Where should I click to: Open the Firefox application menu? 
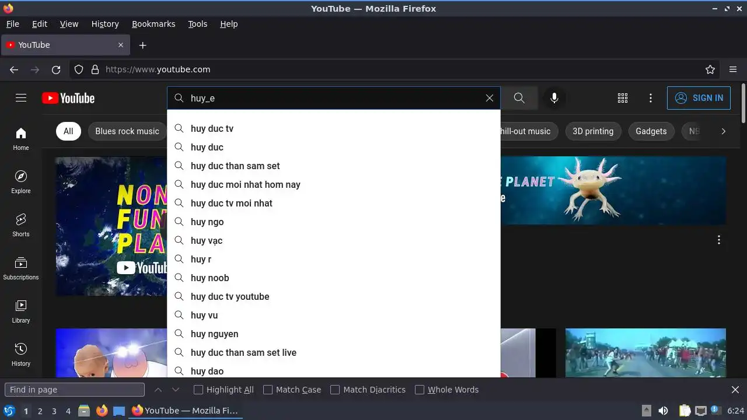tap(733, 69)
